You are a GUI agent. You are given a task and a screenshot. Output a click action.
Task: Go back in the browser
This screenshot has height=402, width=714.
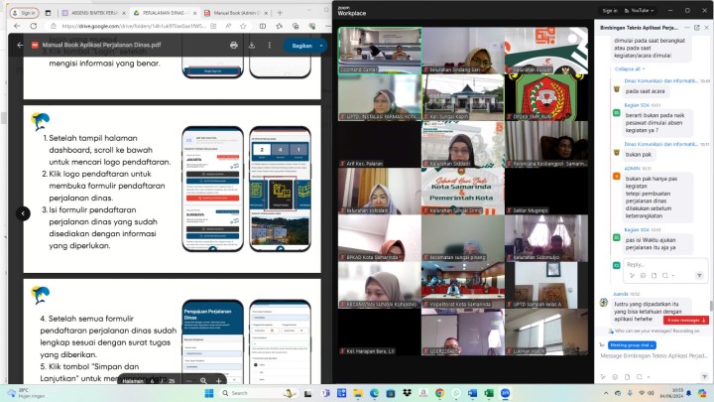click(17, 26)
